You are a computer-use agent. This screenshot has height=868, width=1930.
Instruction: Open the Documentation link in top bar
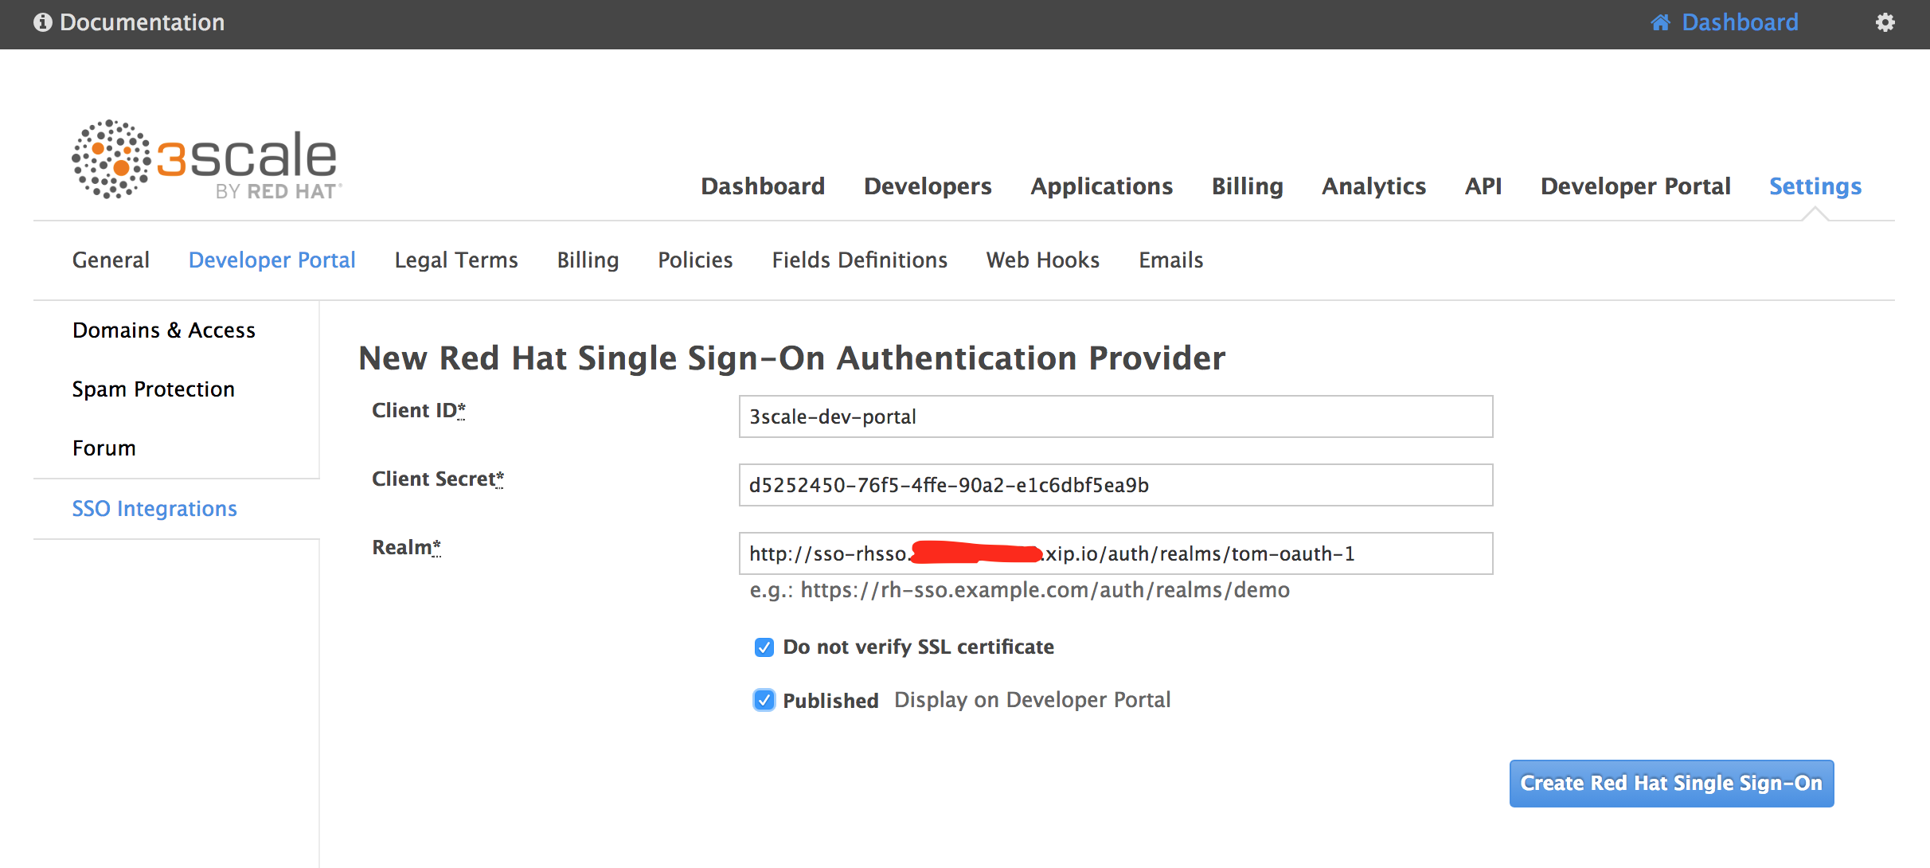pyautogui.click(x=142, y=22)
